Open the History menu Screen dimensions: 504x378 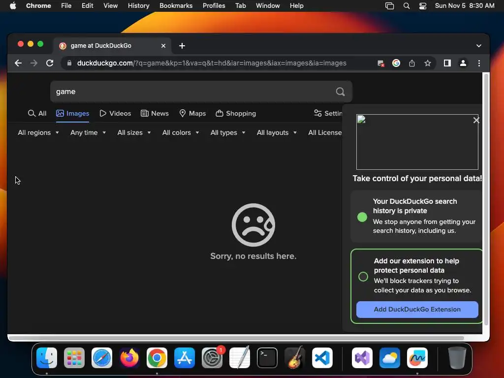(x=138, y=6)
